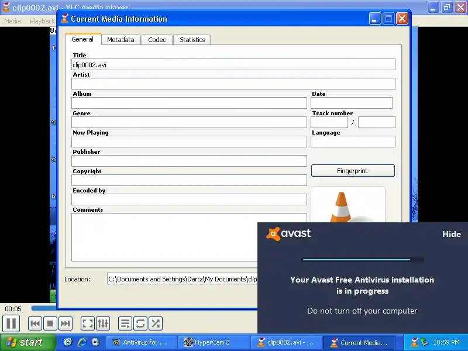This screenshot has height=351, width=468.
Task: Click into the Copyright field
Action: pyautogui.click(x=189, y=180)
